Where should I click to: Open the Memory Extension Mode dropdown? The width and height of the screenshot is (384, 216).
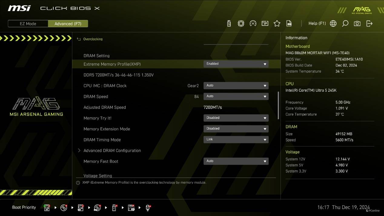click(x=236, y=129)
